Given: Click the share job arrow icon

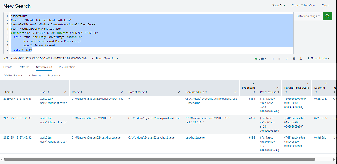Looking at the screenshot, I should coord(287,59).
